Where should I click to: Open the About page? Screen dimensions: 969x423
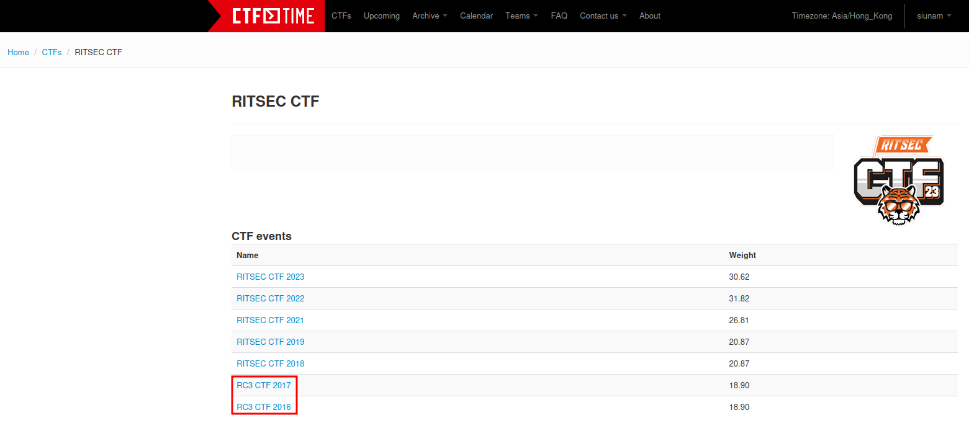(x=650, y=16)
